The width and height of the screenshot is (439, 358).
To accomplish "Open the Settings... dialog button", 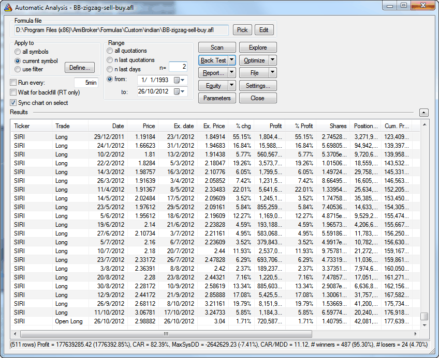I will pos(258,86).
